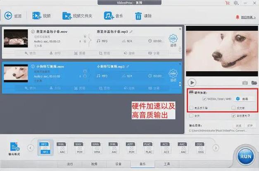Screen dimensions: 259x171
Task: Click the add 视频 icon in toolbar
Action: tap(36, 16)
